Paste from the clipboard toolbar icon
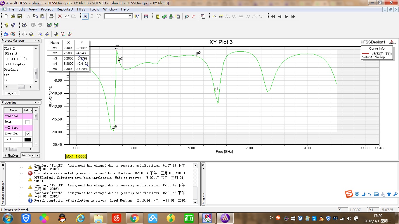The width and height of the screenshot is (399, 224). (42, 16)
